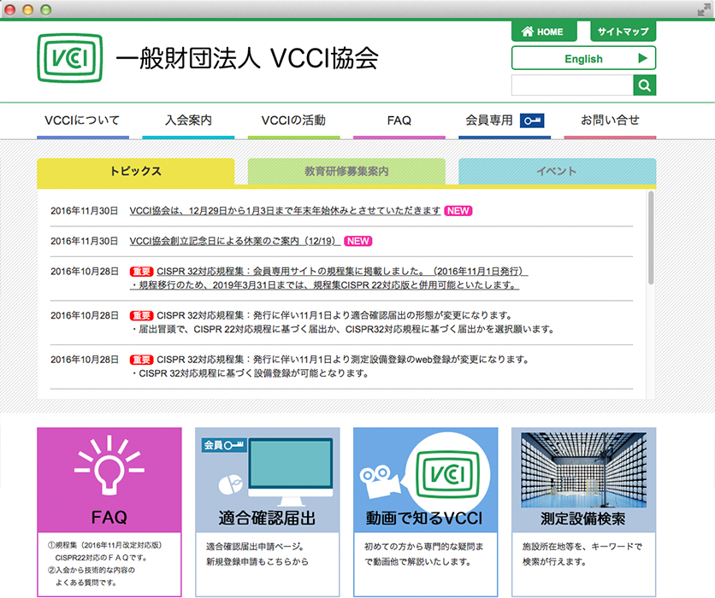Click 適合確認届出申請ページ description text
This screenshot has width=715, height=598.
click(x=257, y=554)
